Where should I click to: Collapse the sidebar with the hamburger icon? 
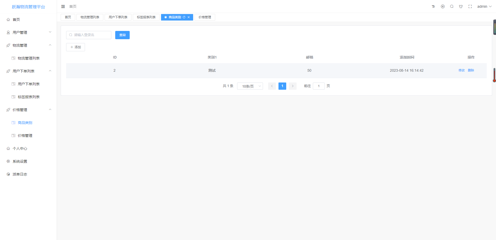[x=63, y=6]
